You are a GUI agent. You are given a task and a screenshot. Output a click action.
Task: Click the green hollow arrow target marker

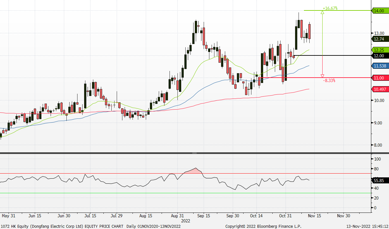pyautogui.click(x=322, y=11)
